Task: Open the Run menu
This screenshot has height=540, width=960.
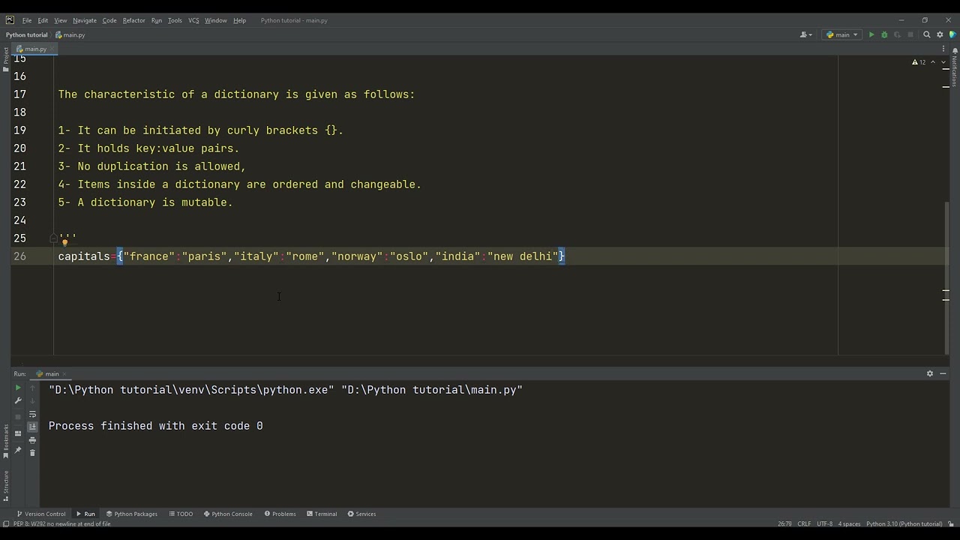Action: [157, 20]
